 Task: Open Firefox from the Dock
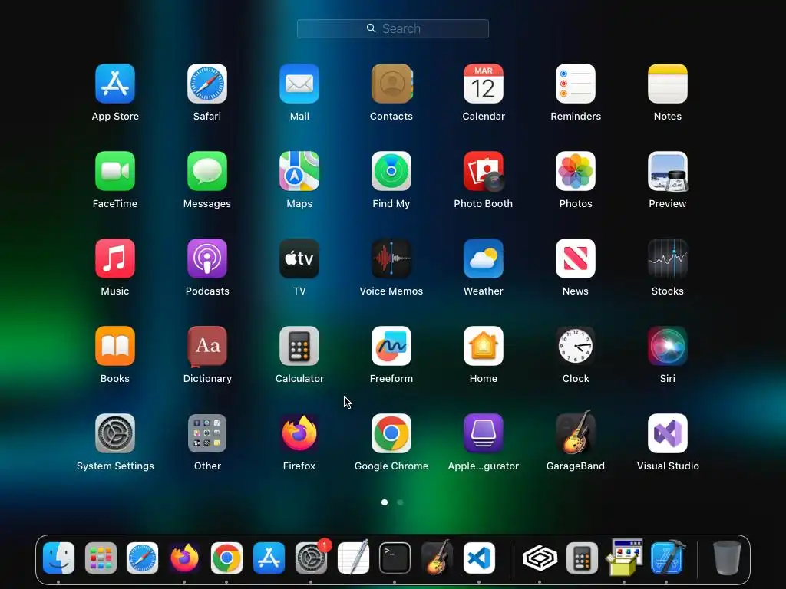coord(184,558)
